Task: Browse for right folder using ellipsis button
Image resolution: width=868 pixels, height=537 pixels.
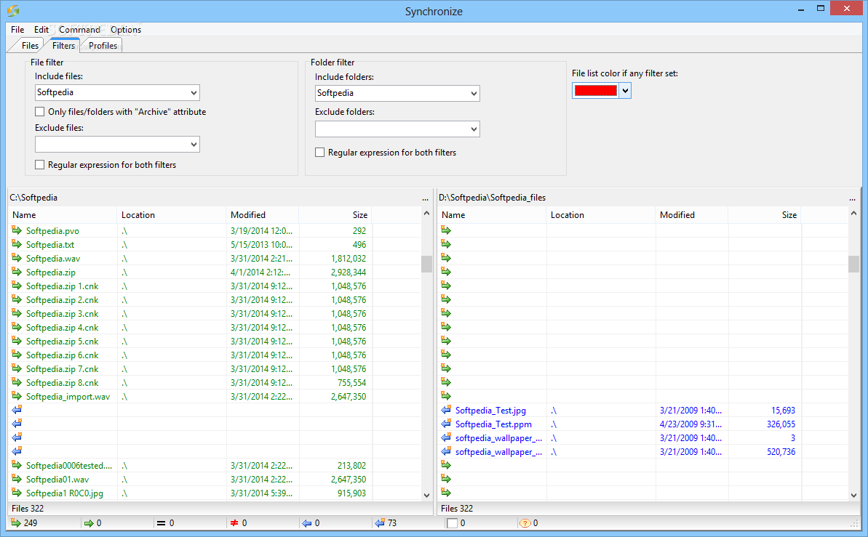Action: click(x=853, y=198)
